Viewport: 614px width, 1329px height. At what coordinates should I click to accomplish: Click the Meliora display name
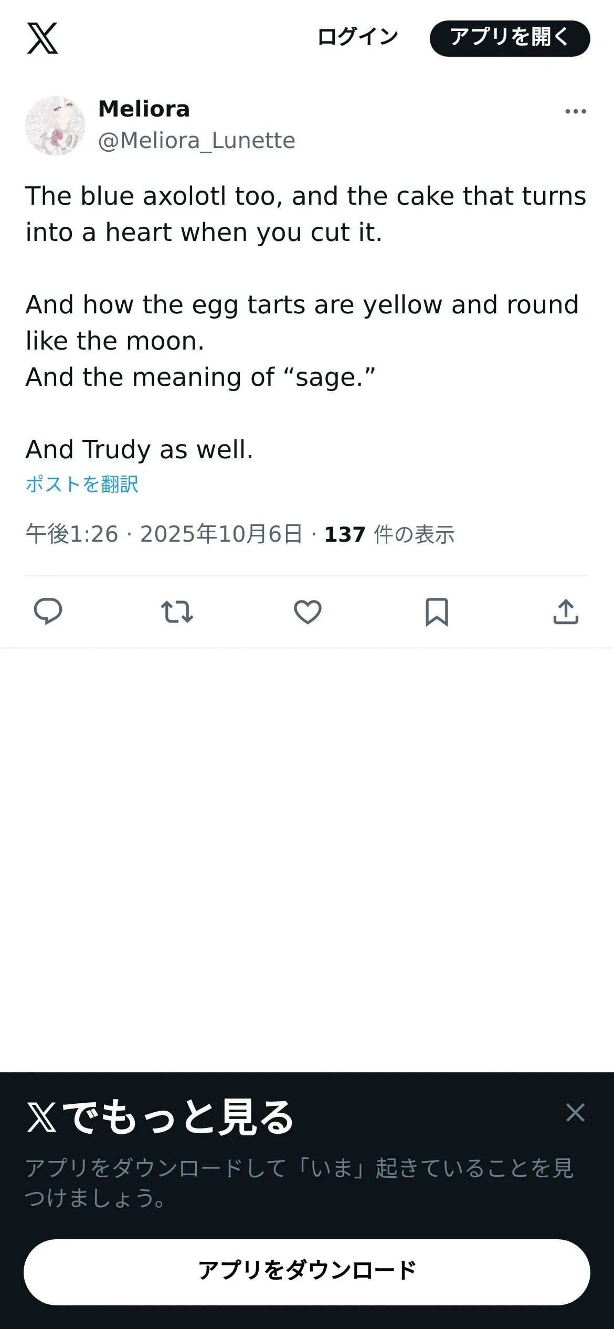(x=144, y=109)
